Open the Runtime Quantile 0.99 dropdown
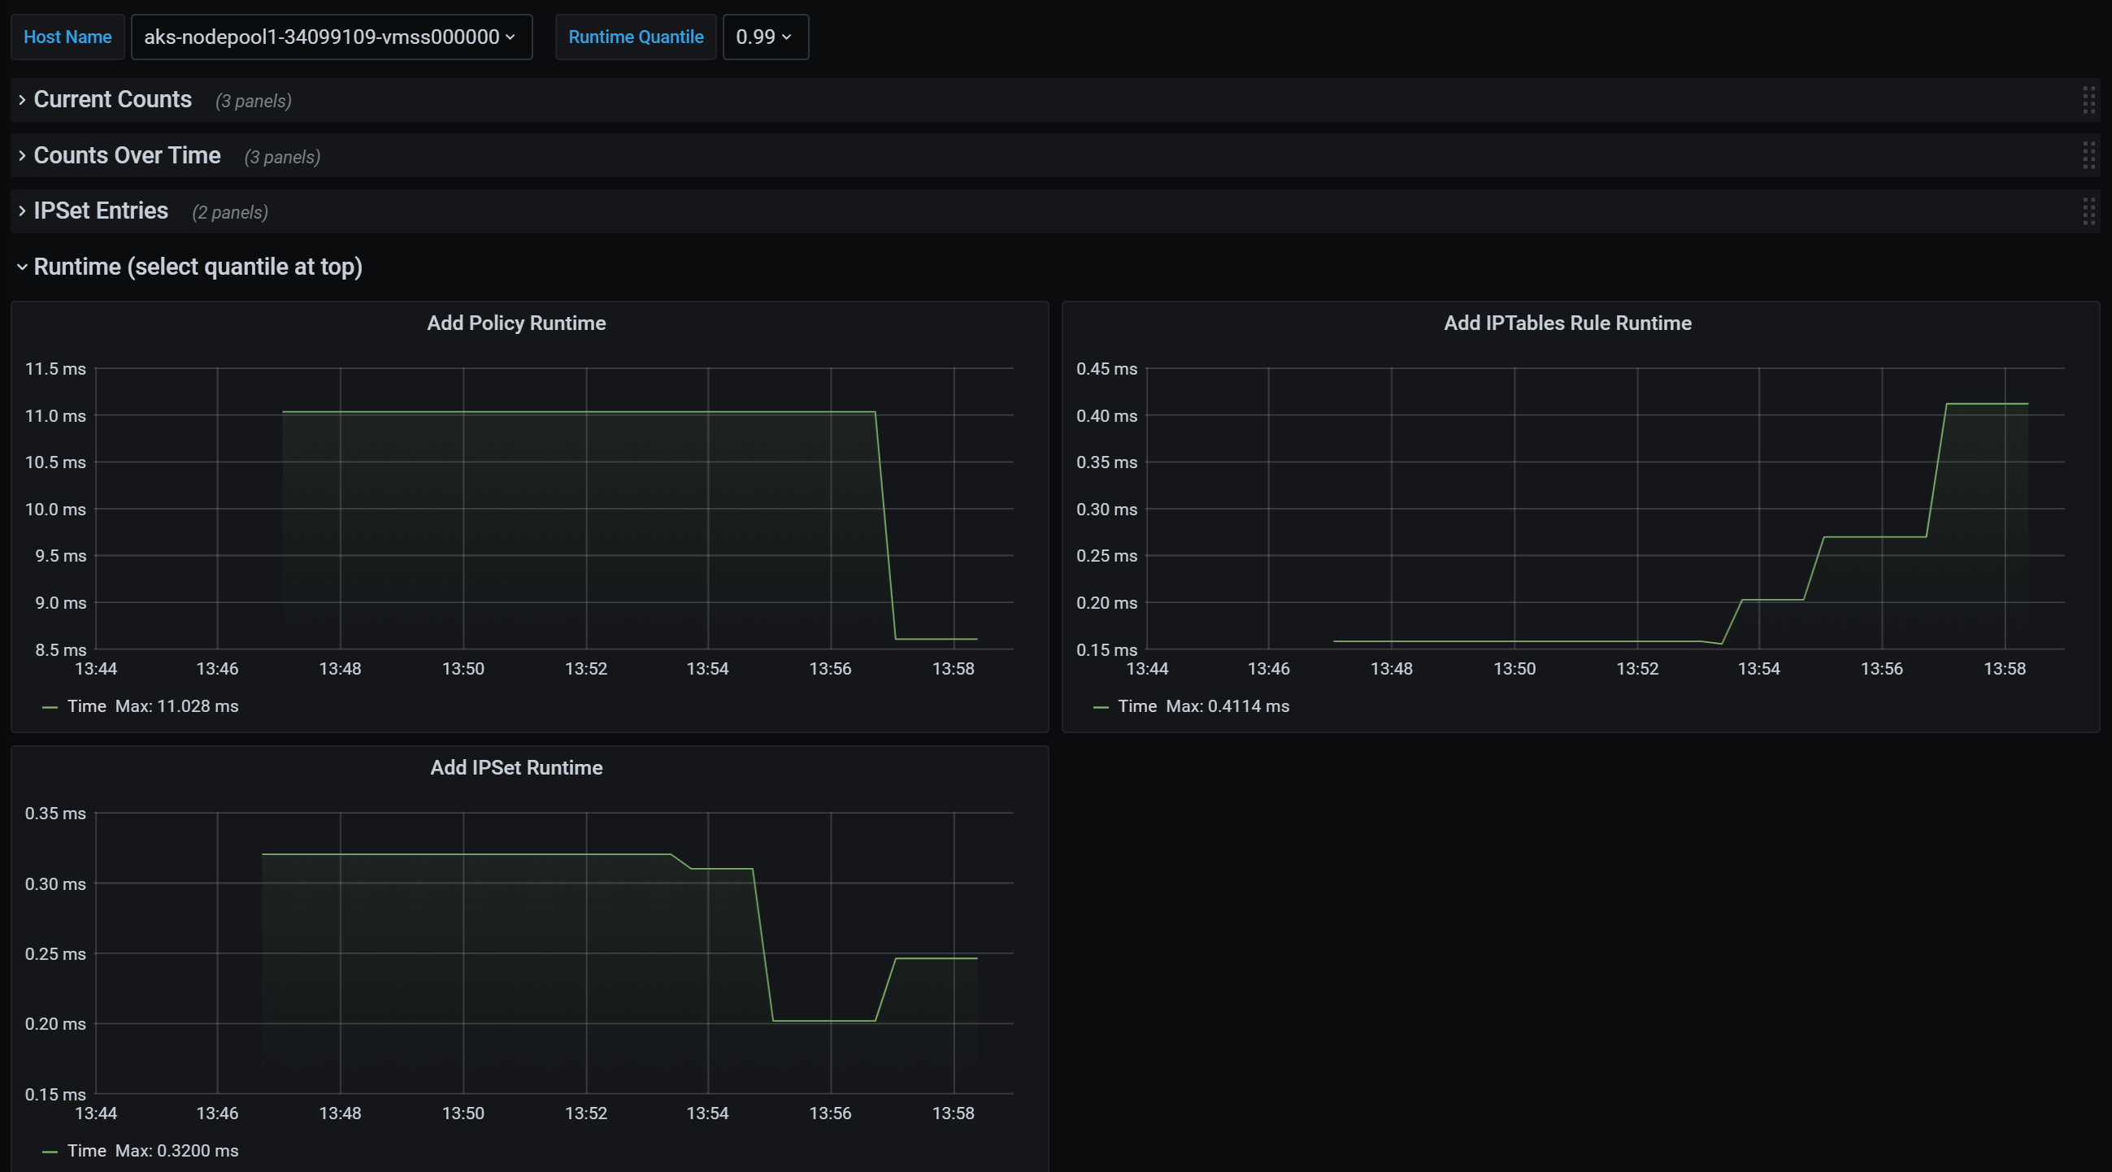2112x1172 pixels. click(764, 37)
